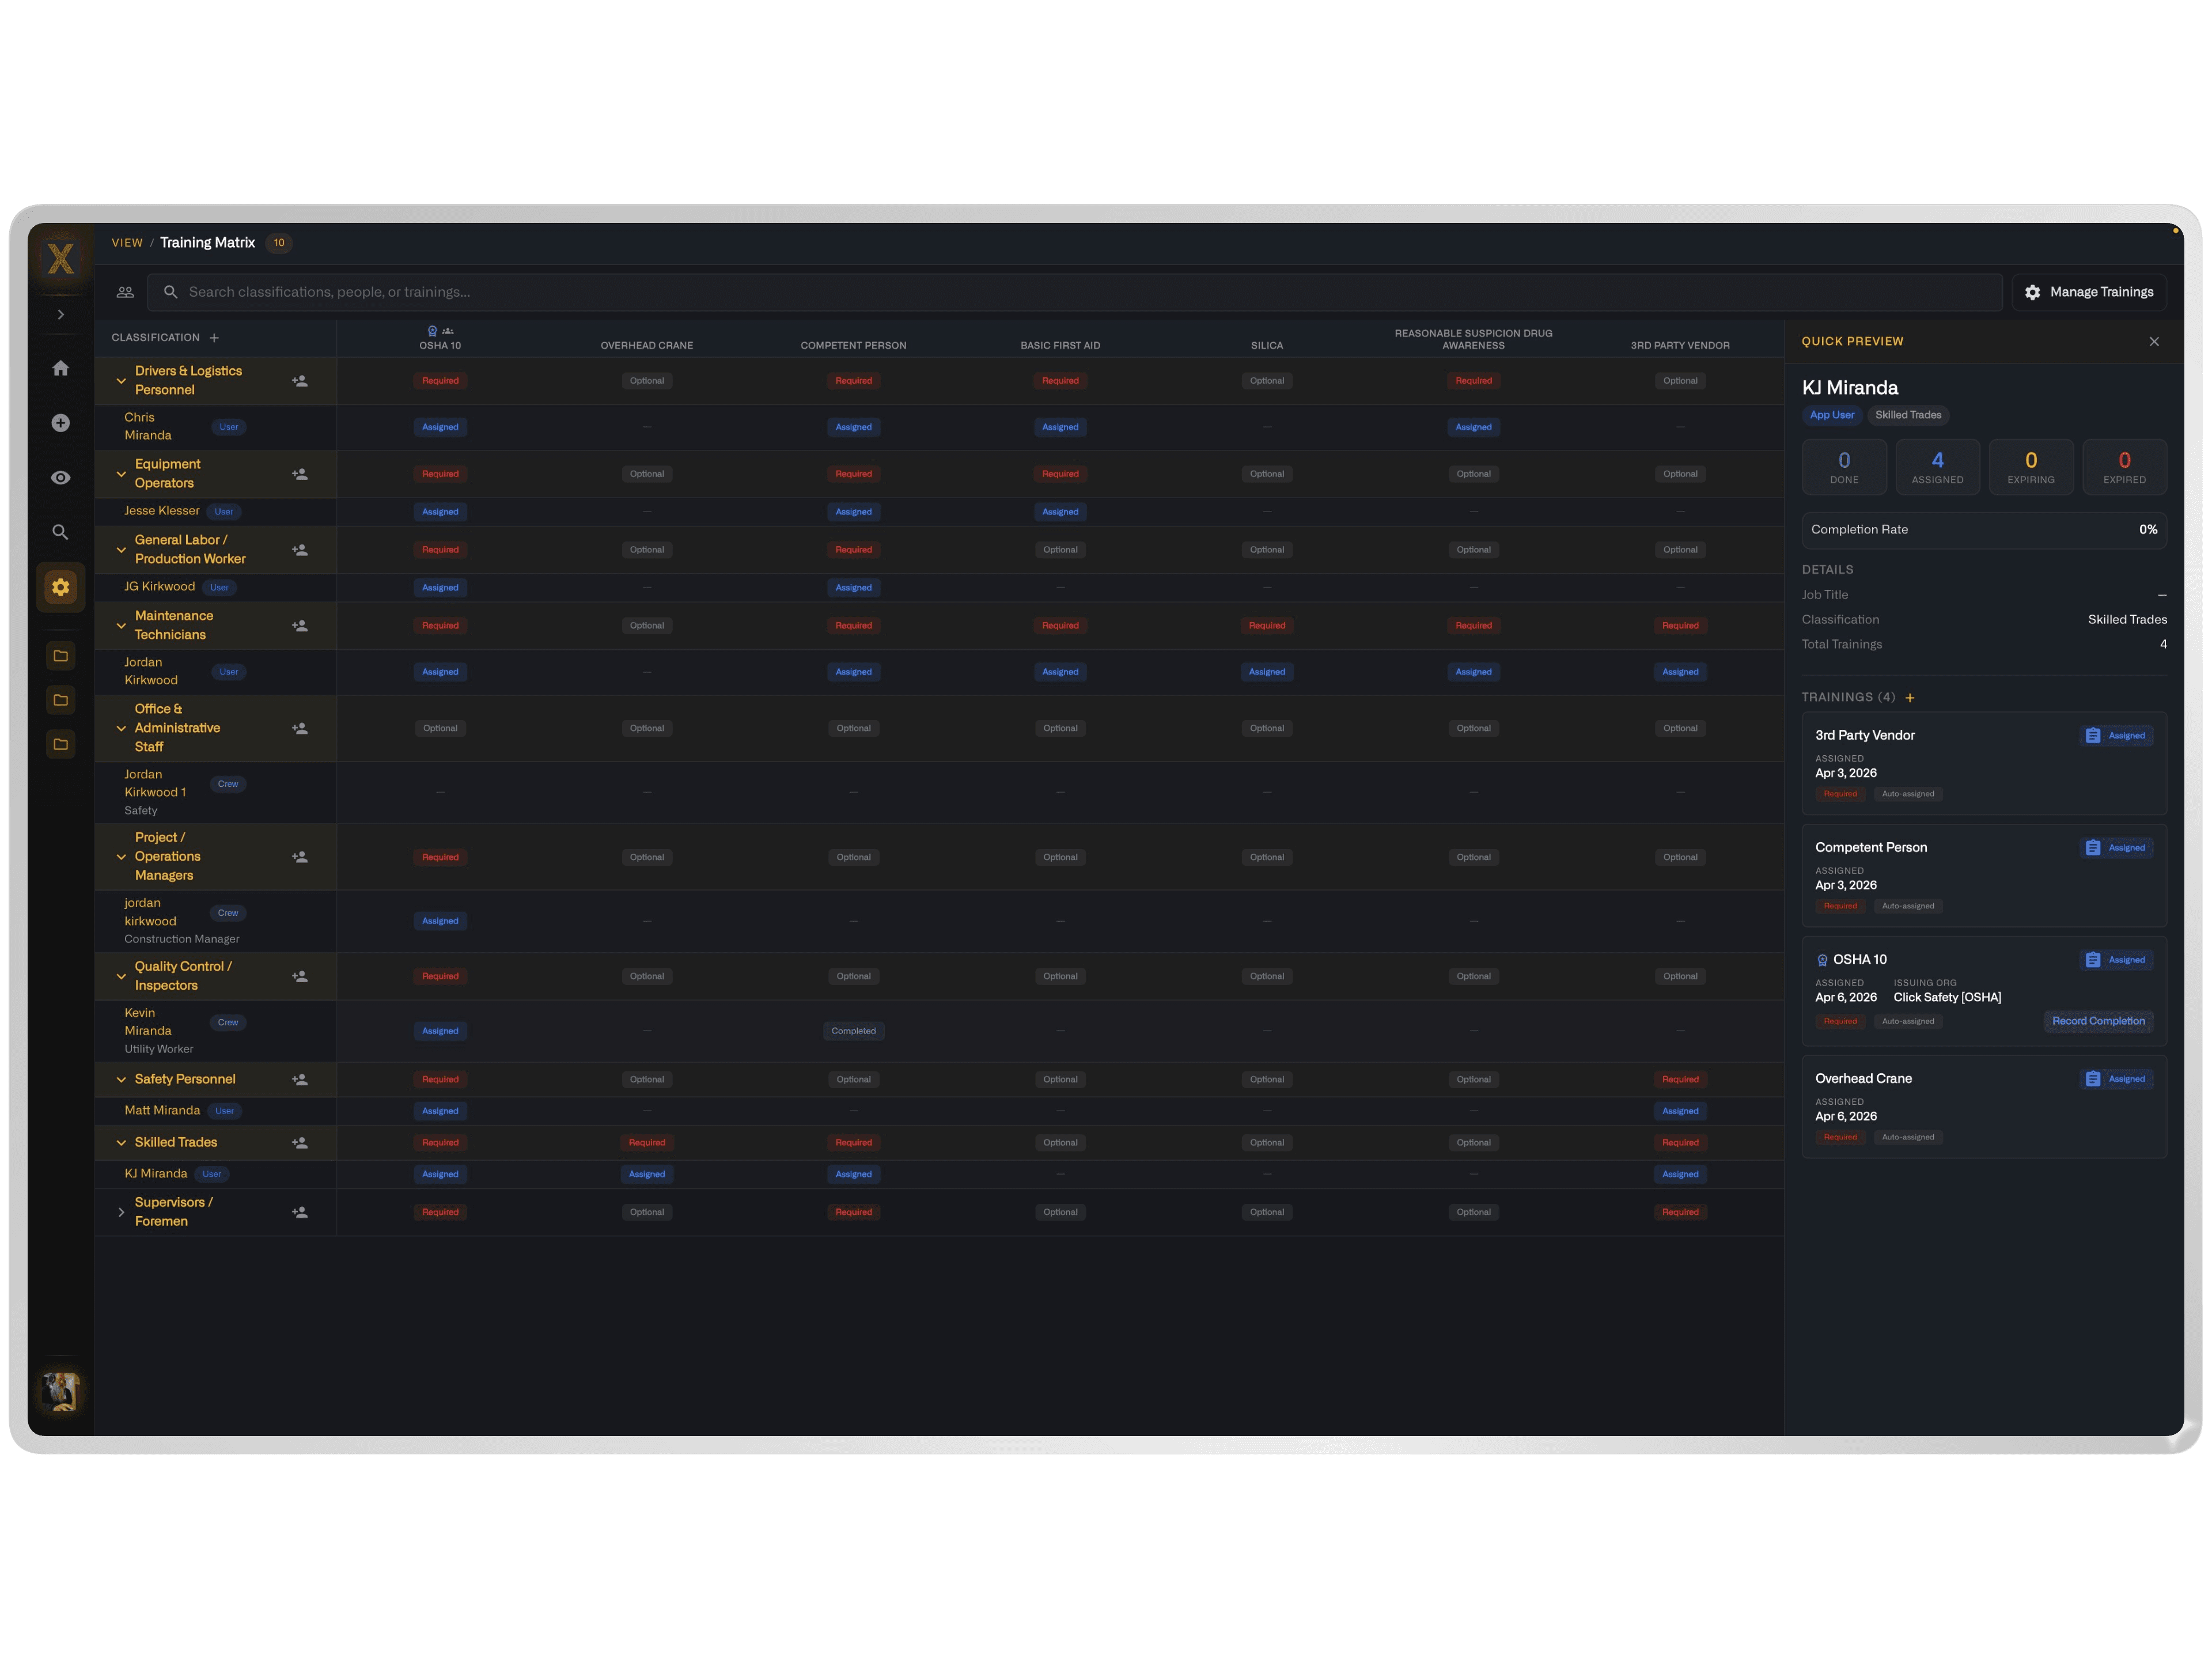Add person to Safety Personnel

pyautogui.click(x=300, y=1080)
